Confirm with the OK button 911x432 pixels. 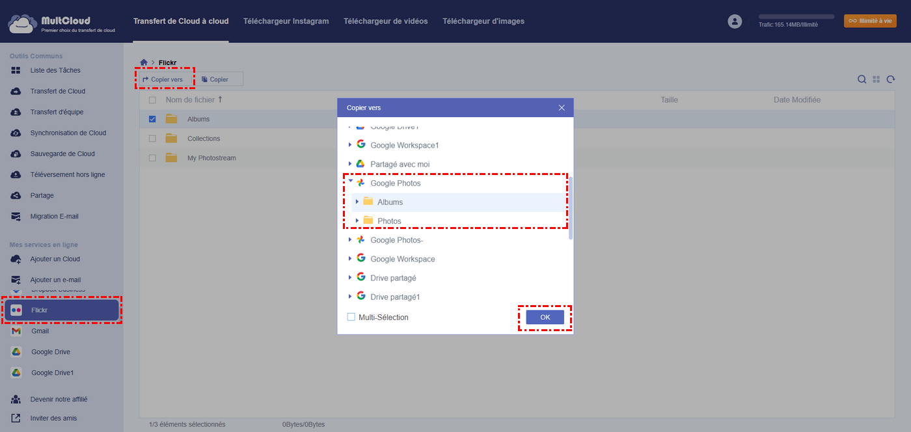545,317
